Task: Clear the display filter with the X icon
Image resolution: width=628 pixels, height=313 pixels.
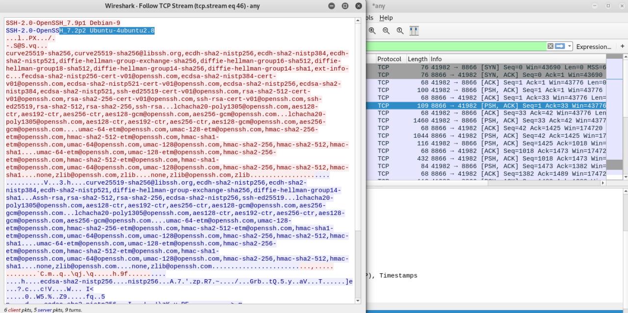Action: pos(550,46)
